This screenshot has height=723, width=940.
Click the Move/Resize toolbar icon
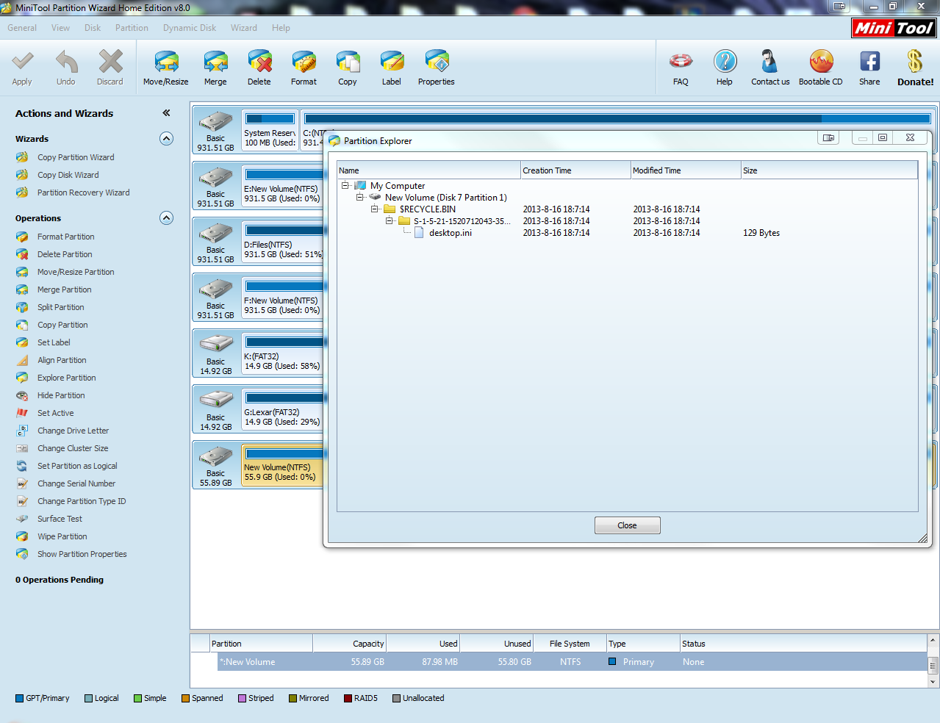(166, 62)
